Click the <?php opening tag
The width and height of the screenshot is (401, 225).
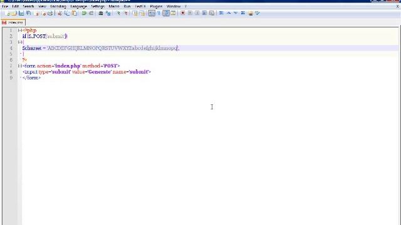pyautogui.click(x=29, y=31)
